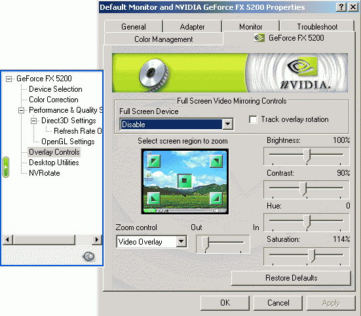The width and height of the screenshot is (361, 316).
Task: Enable Track overlay rotation checkbox
Action: (x=253, y=119)
